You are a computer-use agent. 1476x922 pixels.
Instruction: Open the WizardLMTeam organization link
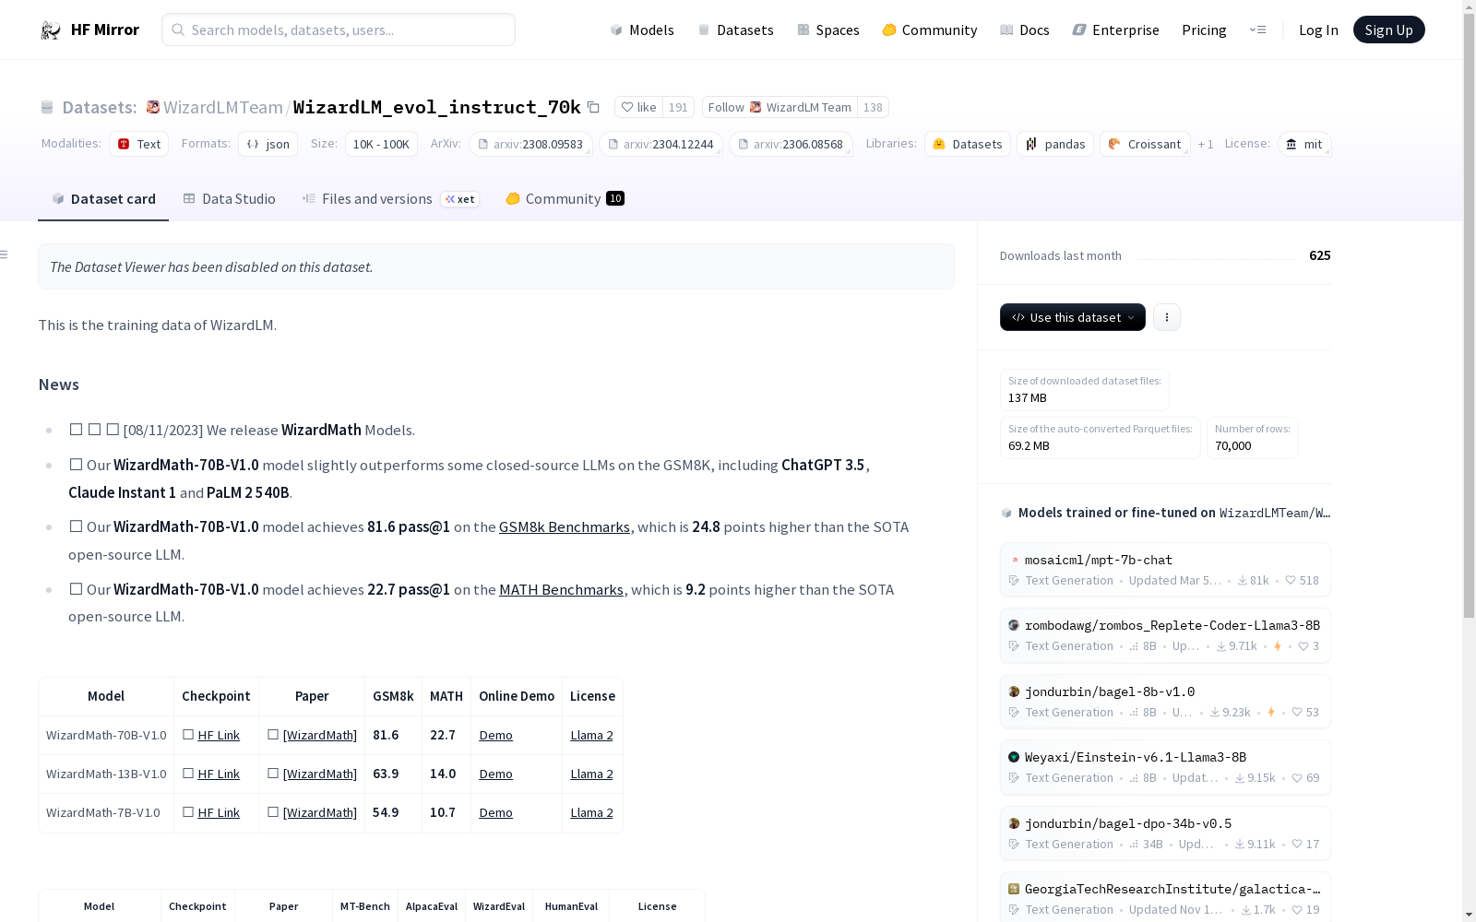coord(223,107)
